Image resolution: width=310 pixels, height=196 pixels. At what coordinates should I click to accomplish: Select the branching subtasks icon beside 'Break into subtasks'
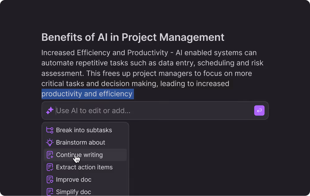coord(50,130)
